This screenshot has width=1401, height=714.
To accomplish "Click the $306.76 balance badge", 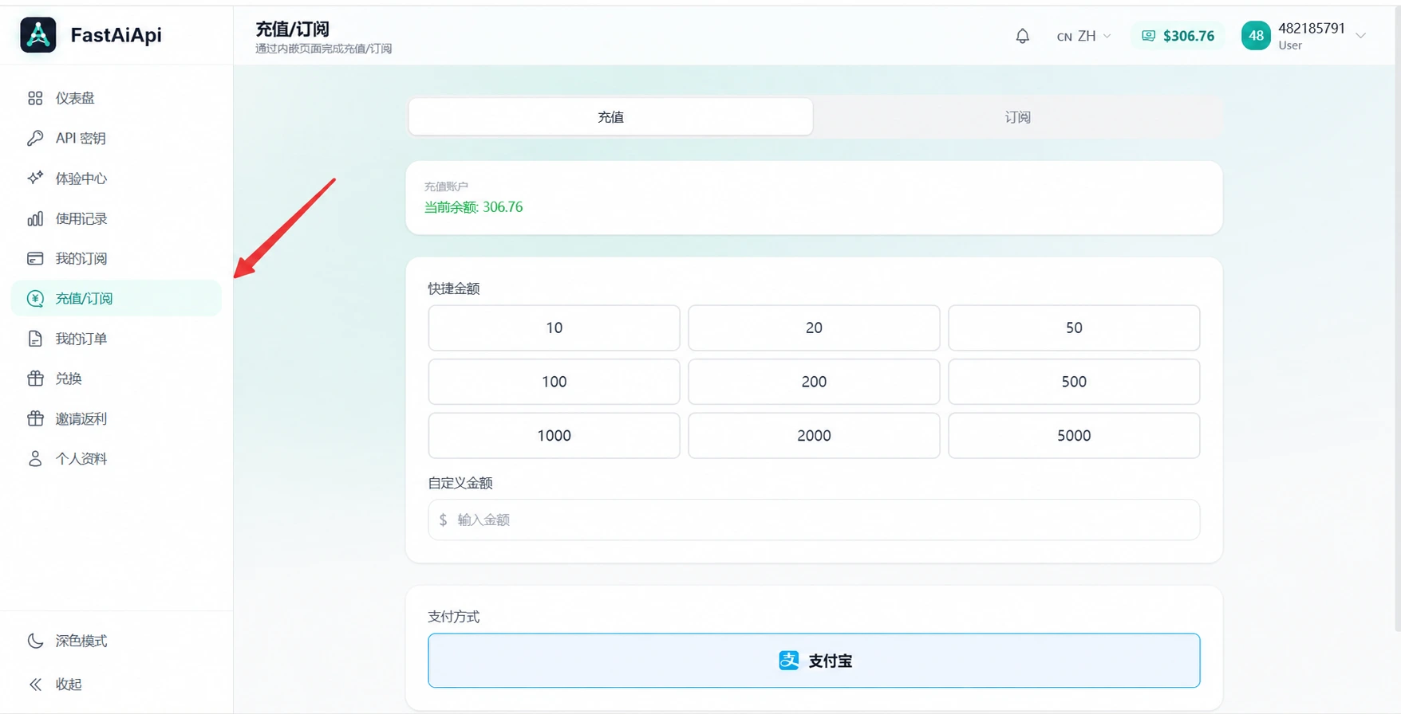I will [x=1178, y=36].
